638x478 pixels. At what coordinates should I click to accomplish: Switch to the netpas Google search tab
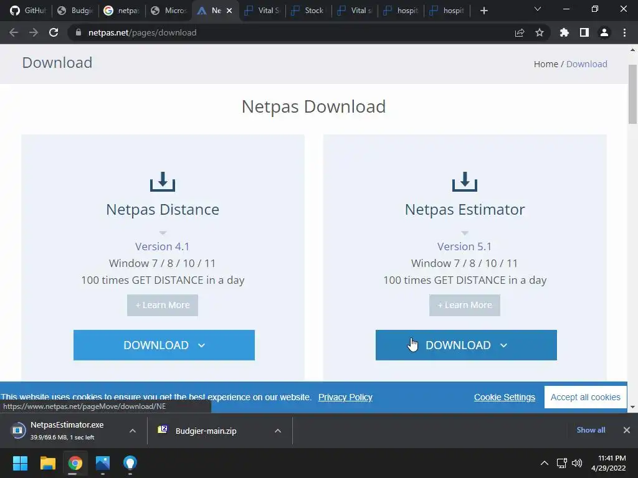(121, 11)
